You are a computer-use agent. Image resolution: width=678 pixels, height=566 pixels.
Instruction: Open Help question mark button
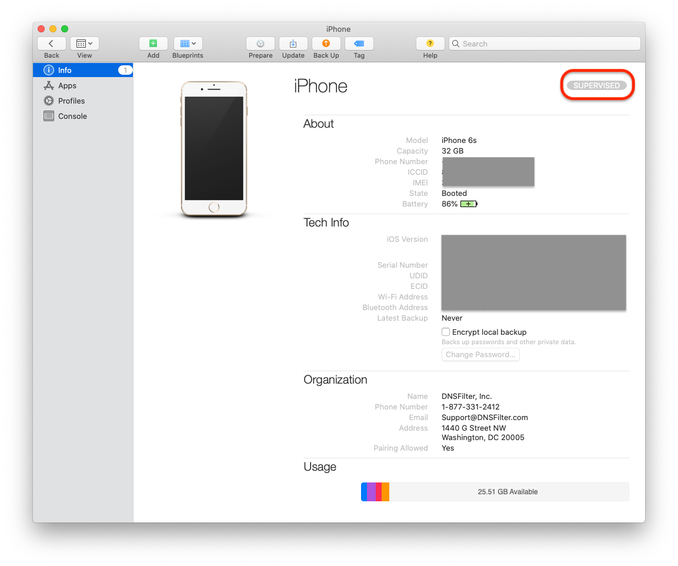(430, 44)
